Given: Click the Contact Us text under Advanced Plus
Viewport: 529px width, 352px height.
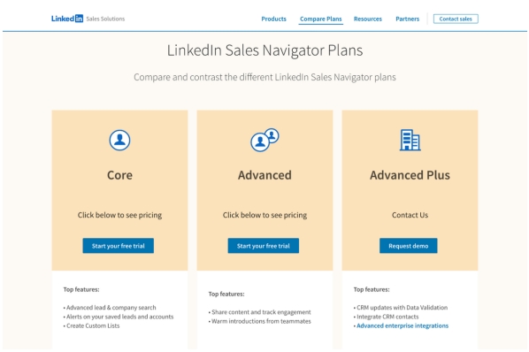Looking at the screenshot, I should pos(410,215).
